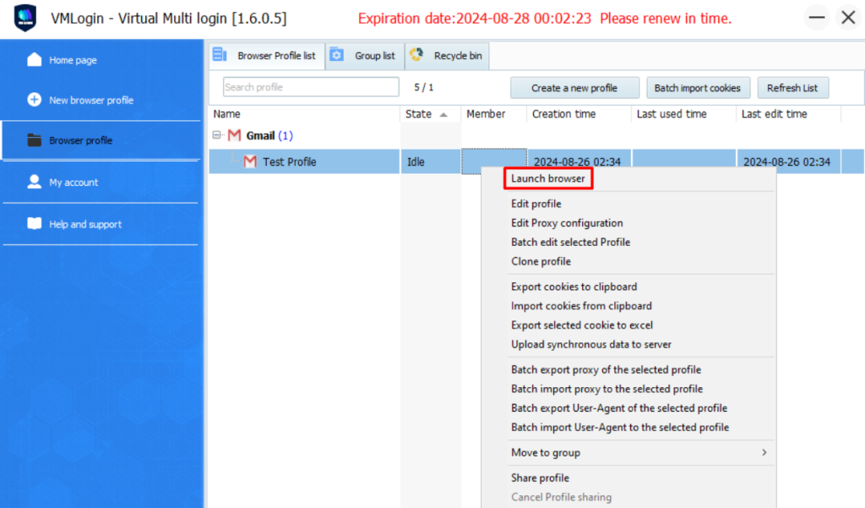The height and width of the screenshot is (508, 865).
Task: Click the Create a new profile button
Action: tap(574, 88)
